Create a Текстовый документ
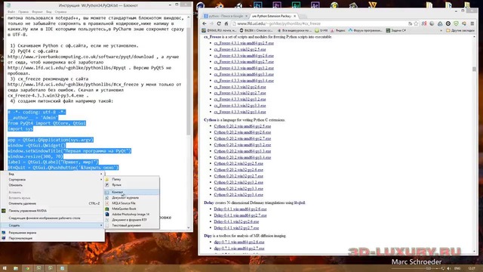This screenshot has width=483, height=272. point(131,225)
